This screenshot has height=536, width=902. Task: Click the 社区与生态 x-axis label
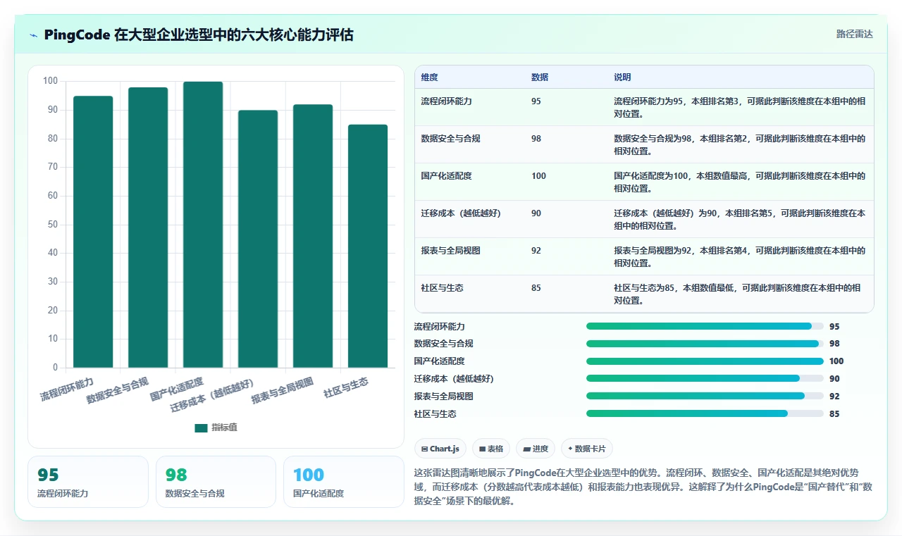point(346,387)
